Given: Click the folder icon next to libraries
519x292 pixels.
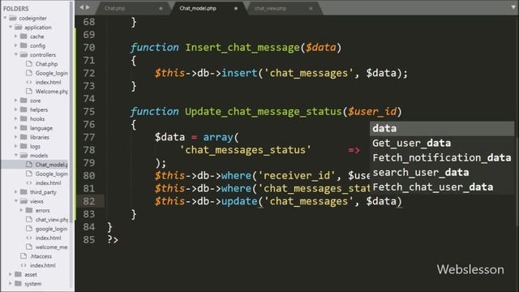Looking at the screenshot, I should pos(24,137).
